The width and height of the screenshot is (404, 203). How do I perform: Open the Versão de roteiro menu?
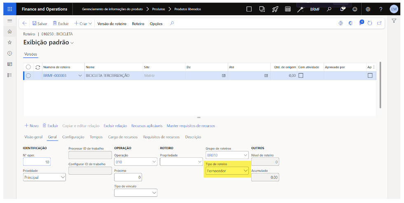tap(112, 24)
